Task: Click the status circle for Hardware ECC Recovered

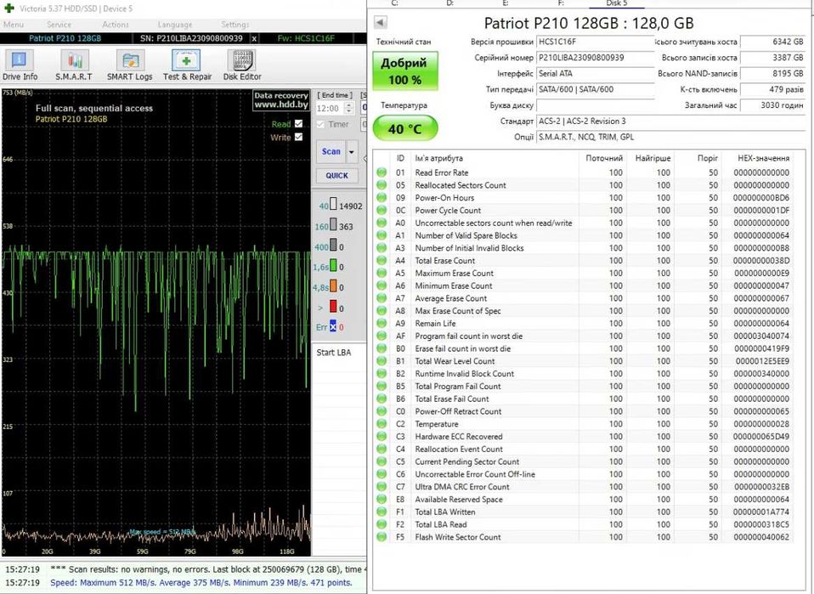Action: pyautogui.click(x=382, y=437)
